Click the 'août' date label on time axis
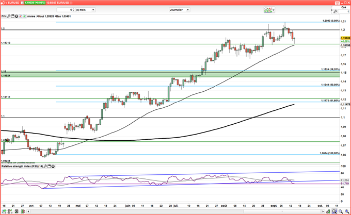The image size is (351, 215). click(x=224, y=206)
